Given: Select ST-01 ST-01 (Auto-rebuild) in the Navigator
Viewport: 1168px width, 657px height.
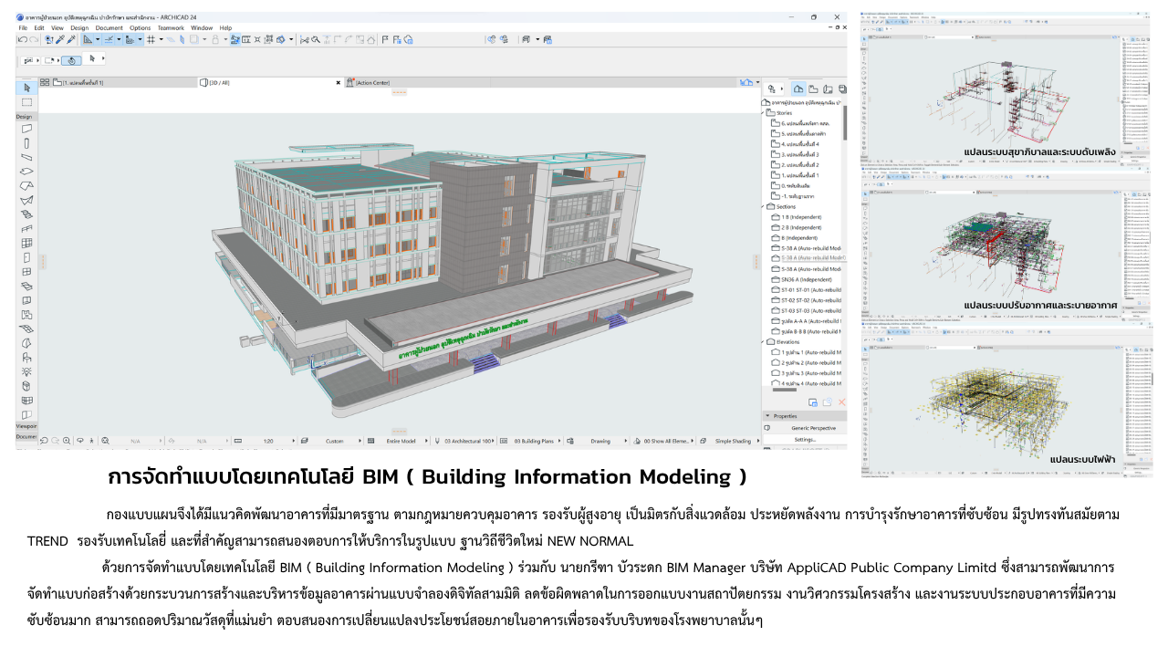Looking at the screenshot, I should coord(807,290).
